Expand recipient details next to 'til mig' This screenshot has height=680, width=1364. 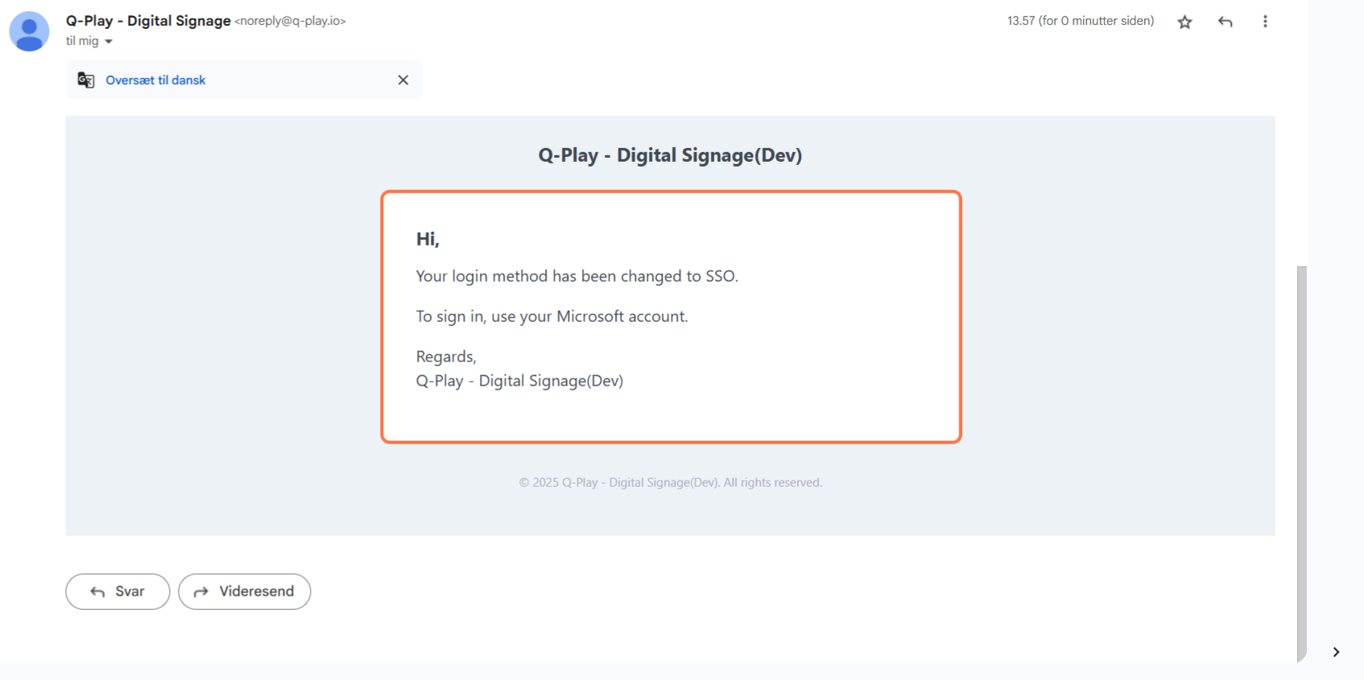click(109, 42)
